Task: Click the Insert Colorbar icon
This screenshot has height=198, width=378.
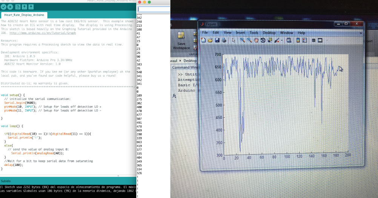Action: [x=298, y=40]
